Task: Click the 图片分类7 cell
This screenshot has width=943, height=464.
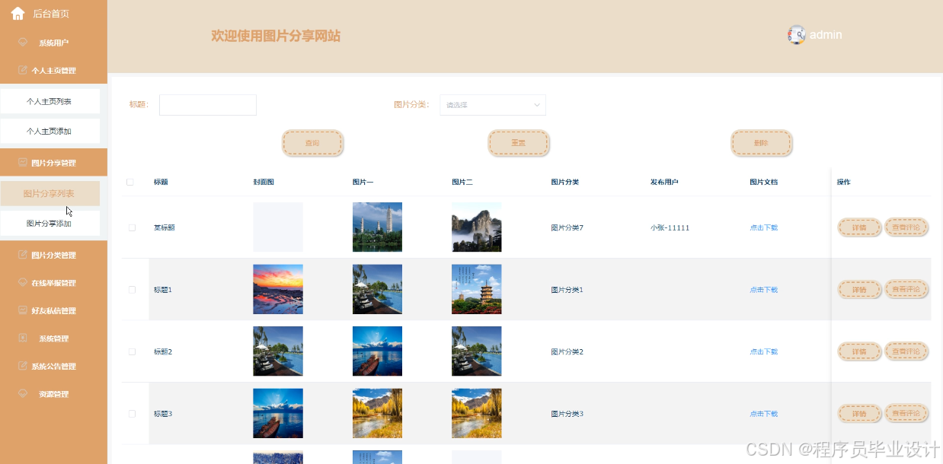Action: click(x=567, y=227)
